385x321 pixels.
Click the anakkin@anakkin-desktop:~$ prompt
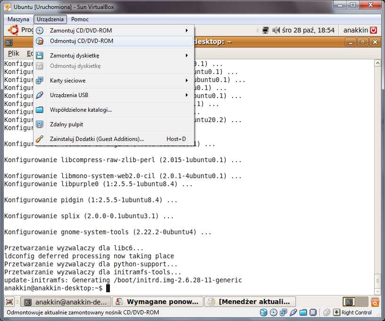click(x=53, y=288)
